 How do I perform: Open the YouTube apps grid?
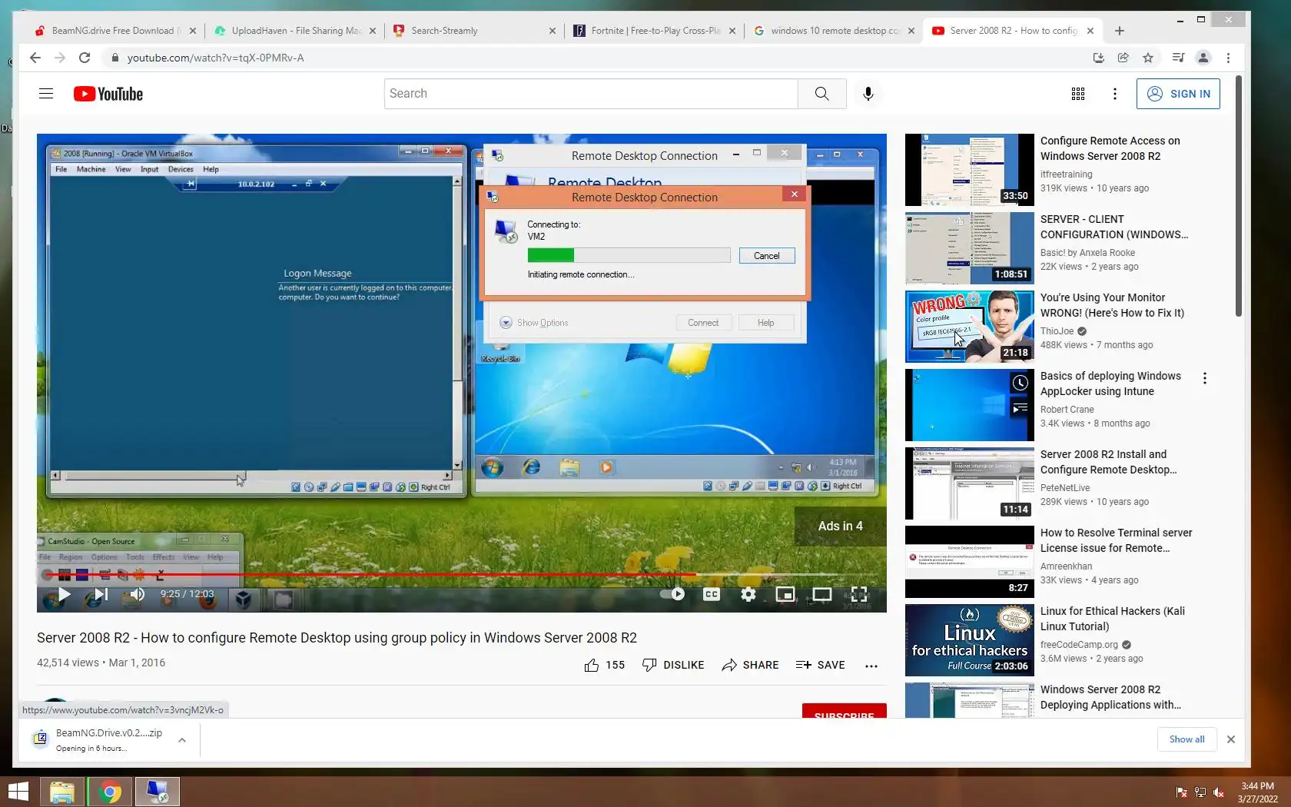[x=1078, y=94]
